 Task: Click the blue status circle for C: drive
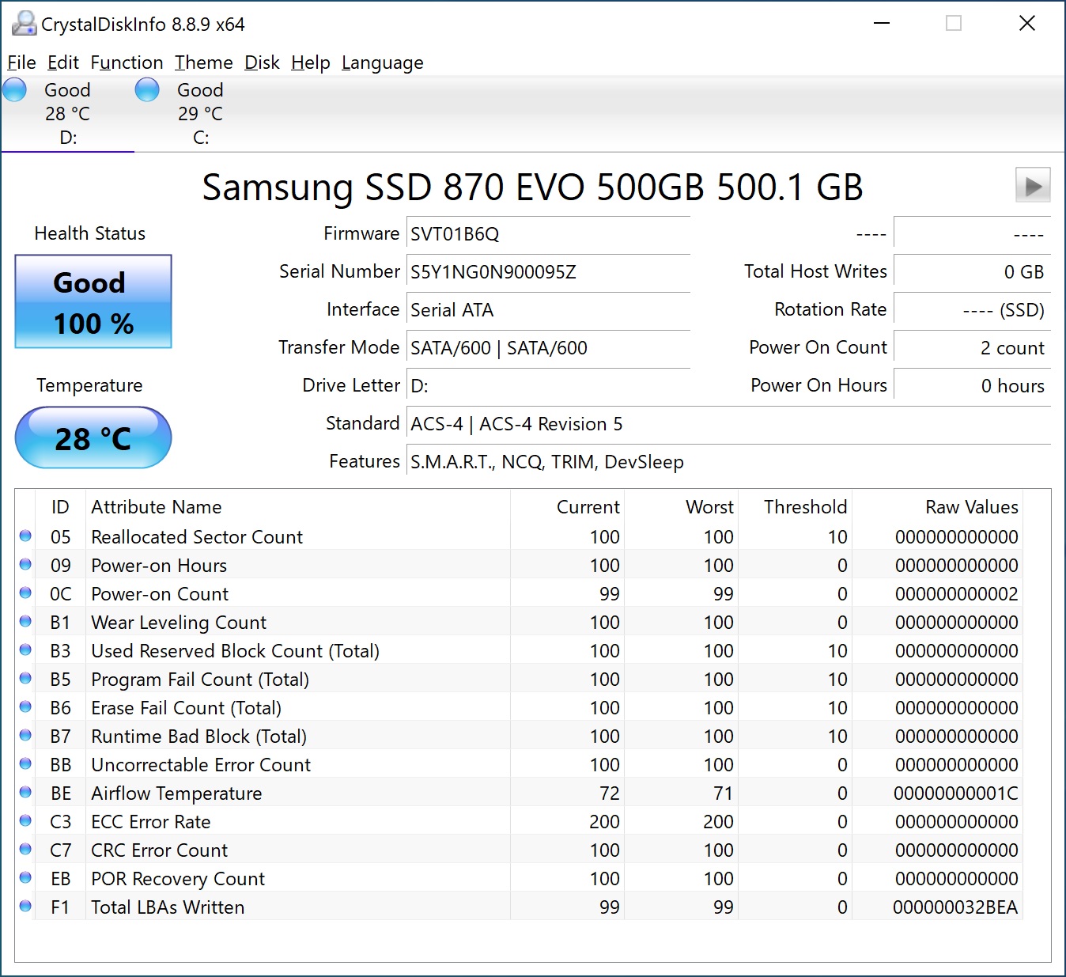click(x=147, y=90)
